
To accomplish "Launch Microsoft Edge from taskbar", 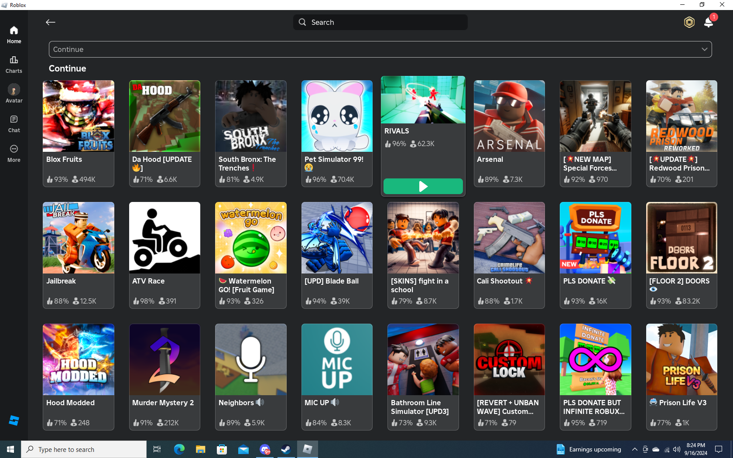I will 179,449.
